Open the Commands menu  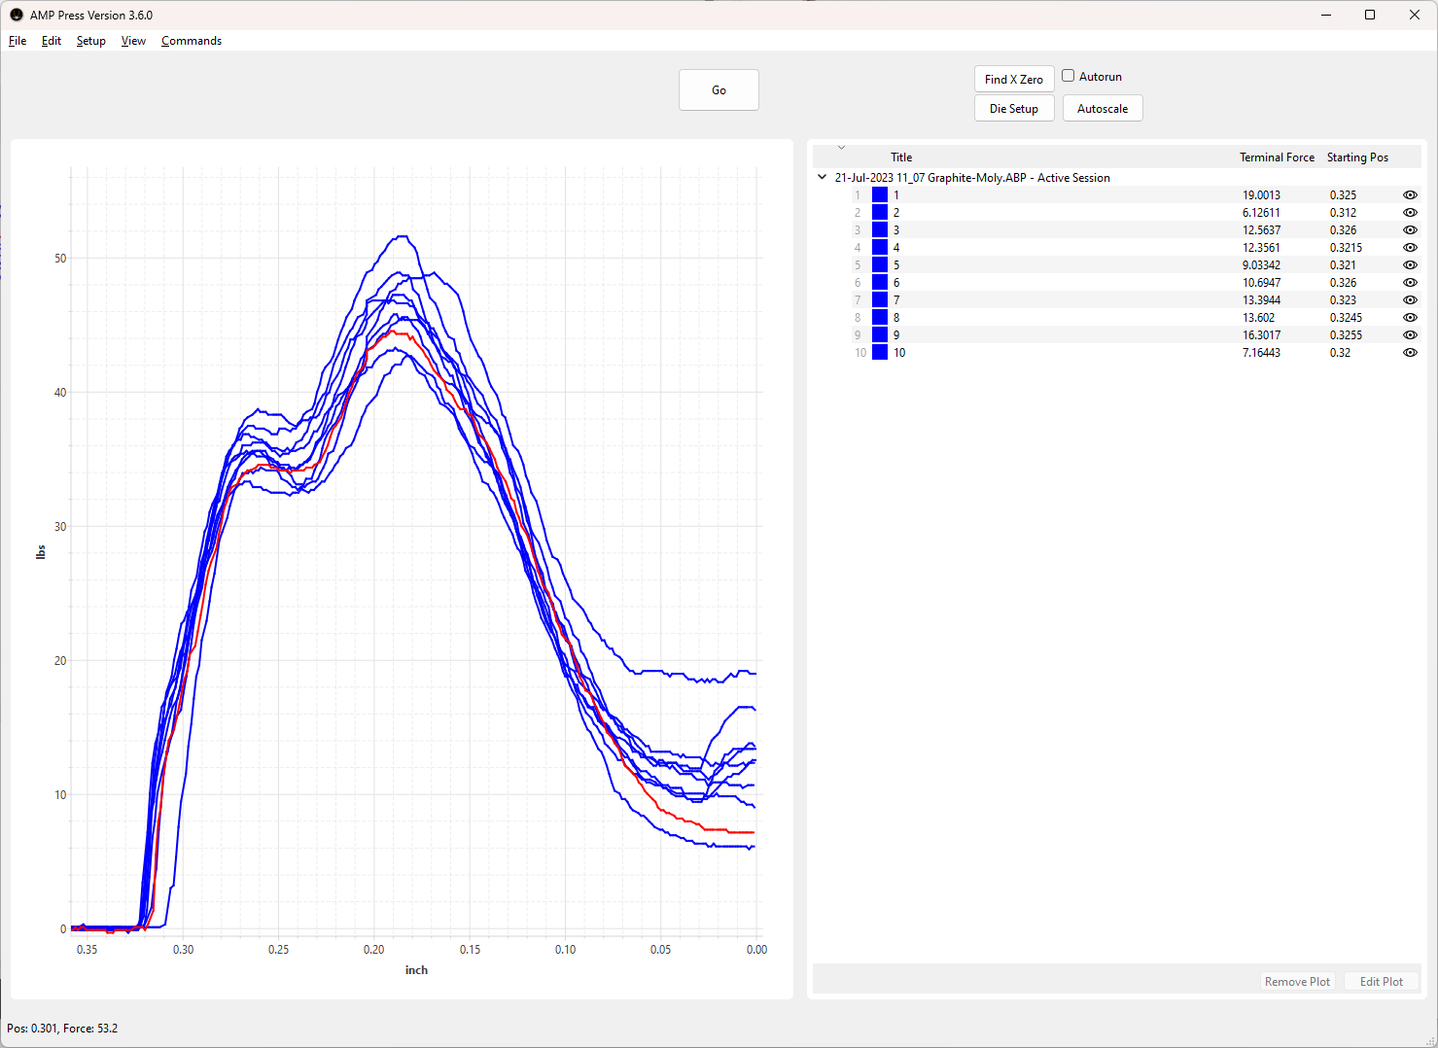coord(192,41)
